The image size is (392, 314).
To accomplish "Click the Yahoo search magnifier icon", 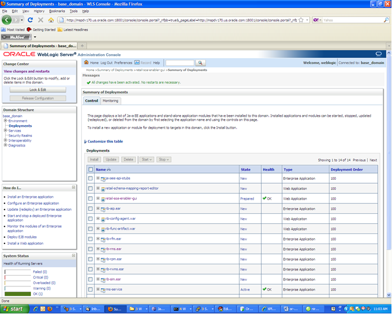I will (x=386, y=20).
